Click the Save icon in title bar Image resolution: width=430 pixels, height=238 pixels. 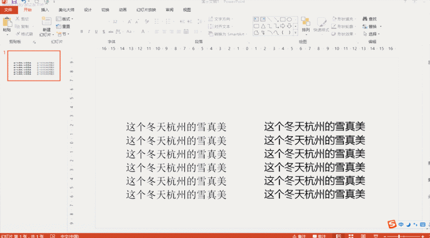(14, 2)
